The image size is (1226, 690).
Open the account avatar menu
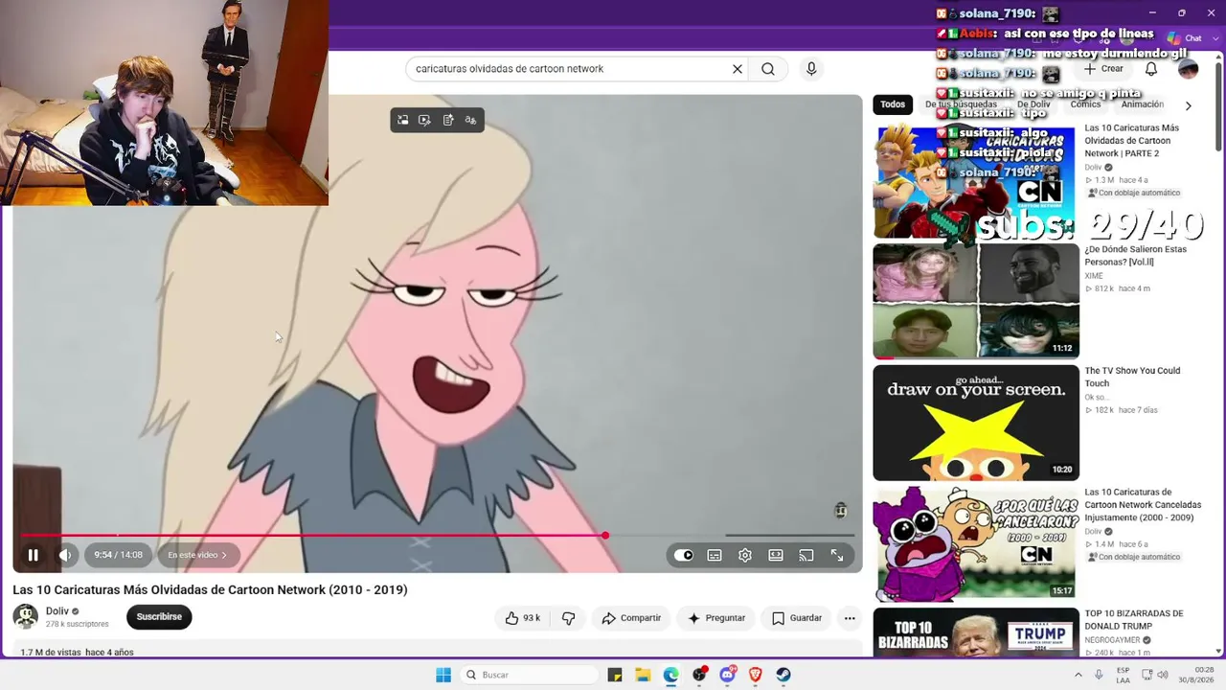pyautogui.click(x=1188, y=69)
